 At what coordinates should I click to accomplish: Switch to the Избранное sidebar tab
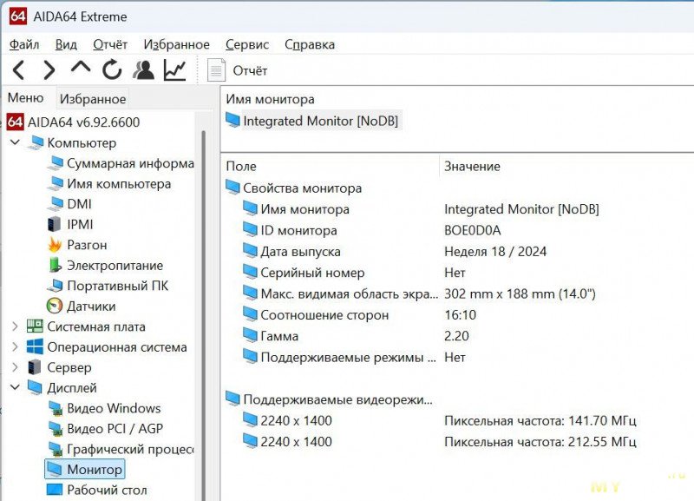coord(93,98)
